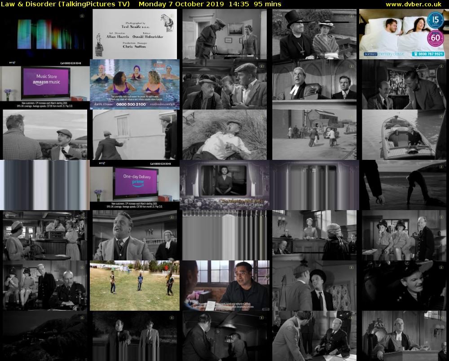
Task: Open the Sunday at 7:10pm promo thumbnail
Action: coord(224,185)
